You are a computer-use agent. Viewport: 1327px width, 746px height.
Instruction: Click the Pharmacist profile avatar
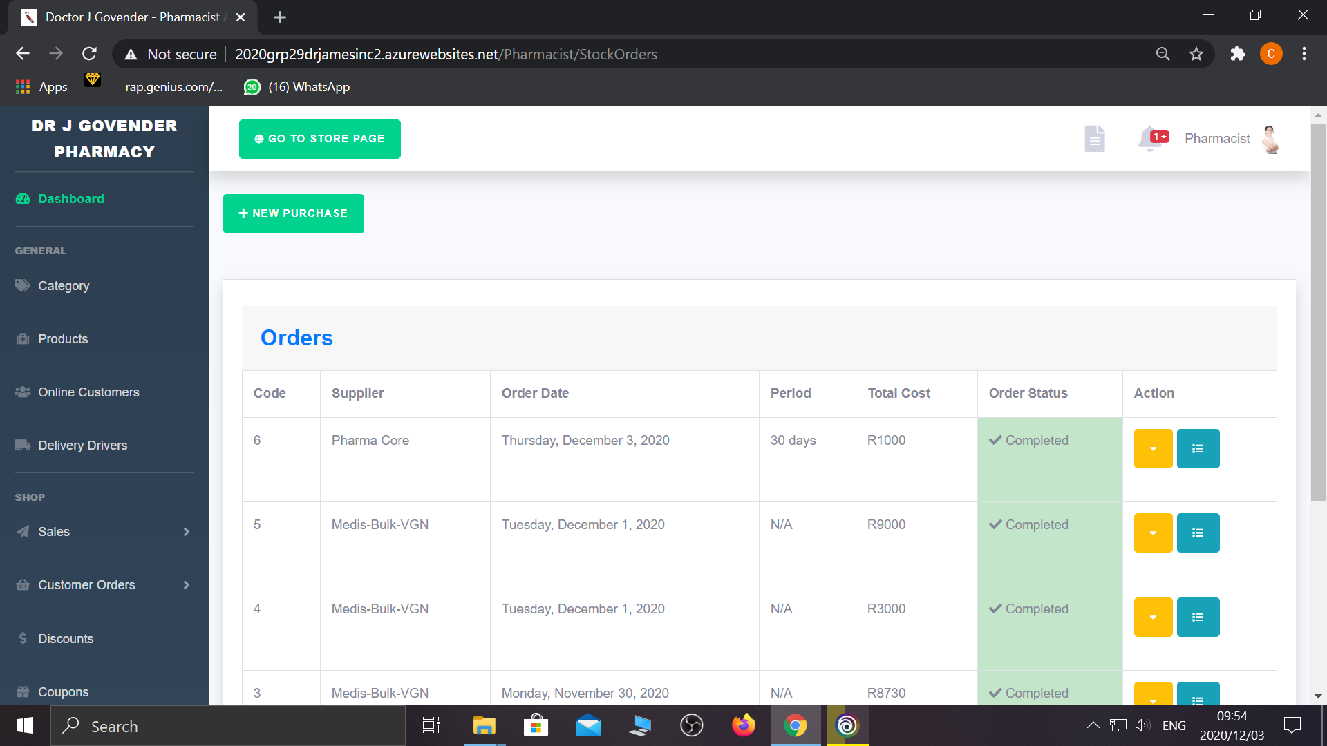tap(1270, 139)
